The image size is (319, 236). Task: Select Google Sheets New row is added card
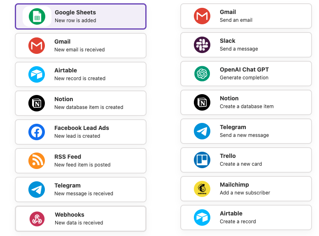81,16
